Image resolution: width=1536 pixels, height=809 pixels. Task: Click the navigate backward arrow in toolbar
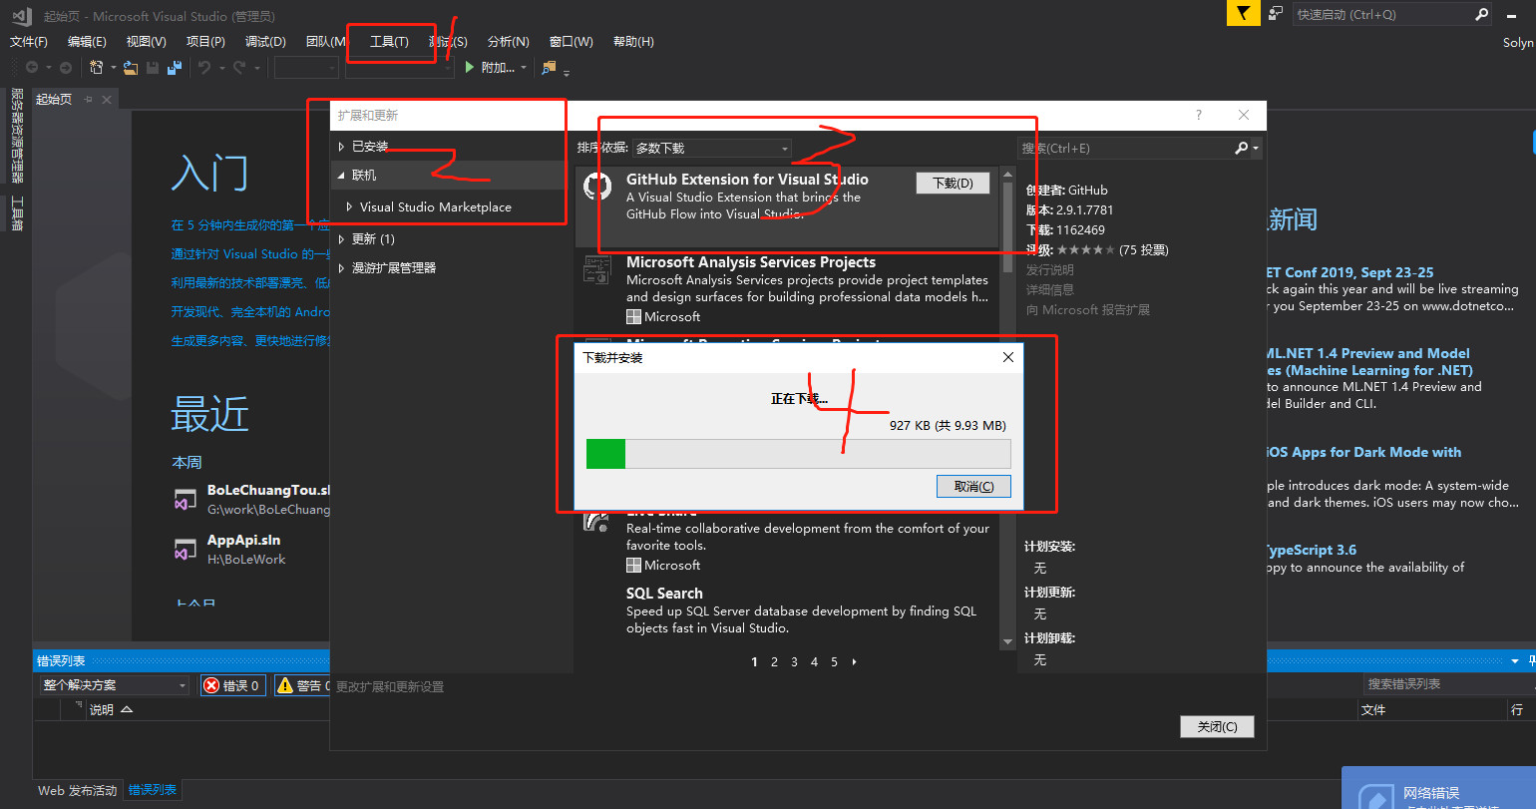[x=32, y=68]
